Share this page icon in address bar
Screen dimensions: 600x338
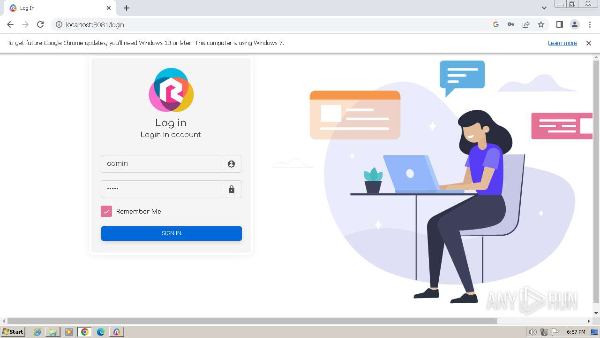coord(526,24)
